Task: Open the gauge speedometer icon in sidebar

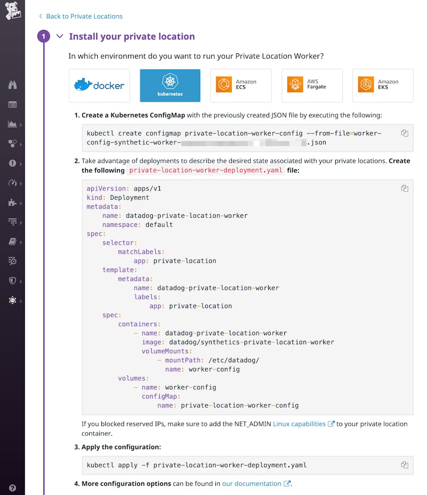Action: 12,183
